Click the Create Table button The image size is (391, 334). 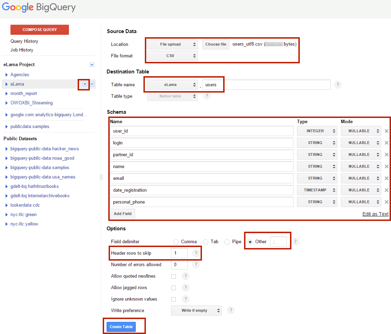[x=121, y=327]
